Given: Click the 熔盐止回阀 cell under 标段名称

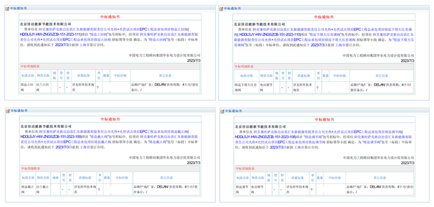Looking at the screenshot, I should 28,87.
